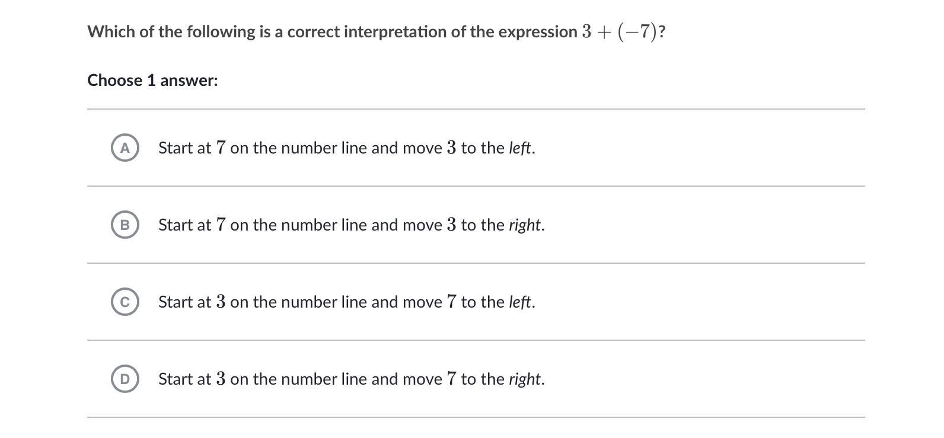Click the starting number 3 in option D

[x=221, y=379]
